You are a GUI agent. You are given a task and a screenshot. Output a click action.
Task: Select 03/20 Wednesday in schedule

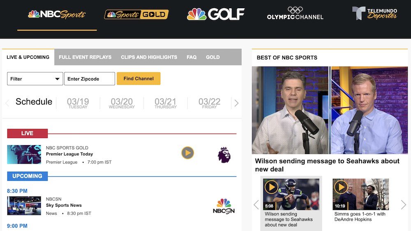point(122,103)
